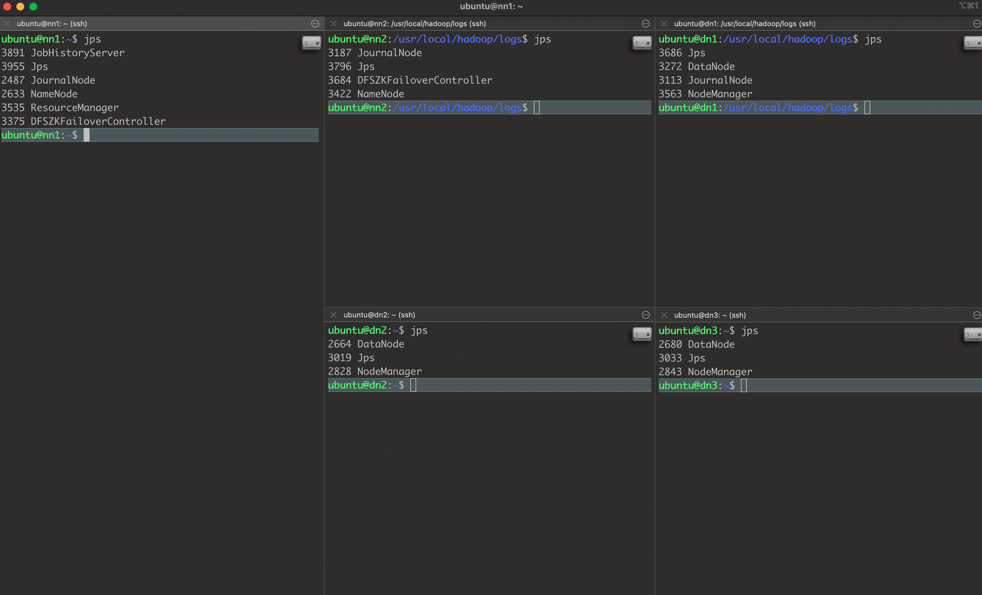Screen dimensions: 982x595
Task: Click '3033 Jps' line in dn3
Action: 682,358
